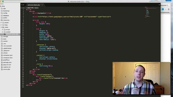Place cursor in .container selector
The width and height of the screenshot is (173, 97).
40,45
